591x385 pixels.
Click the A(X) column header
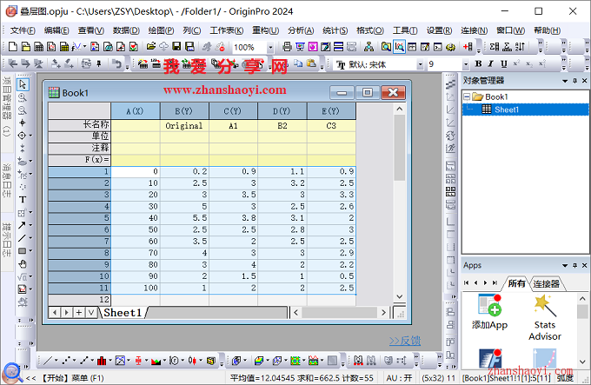tap(136, 110)
